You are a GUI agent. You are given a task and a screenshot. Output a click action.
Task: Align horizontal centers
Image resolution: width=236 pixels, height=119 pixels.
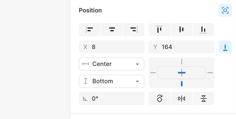tap(112, 30)
